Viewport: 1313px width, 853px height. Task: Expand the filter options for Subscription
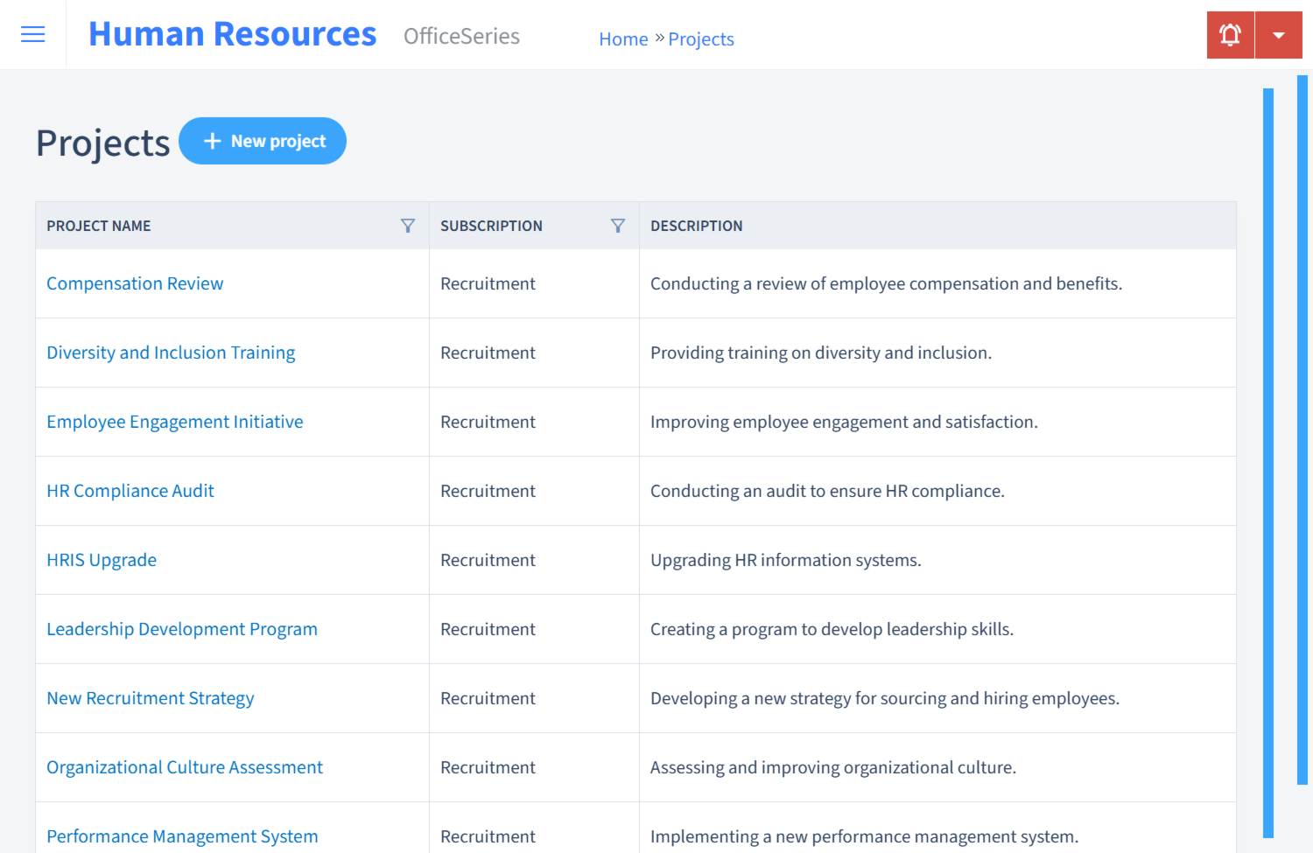point(618,225)
